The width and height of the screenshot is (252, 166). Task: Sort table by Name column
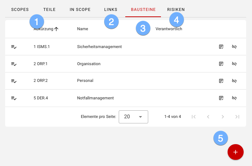(83, 29)
